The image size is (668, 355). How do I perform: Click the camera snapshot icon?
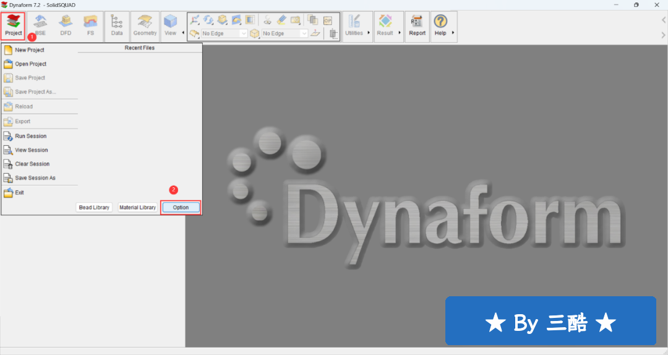pos(295,20)
